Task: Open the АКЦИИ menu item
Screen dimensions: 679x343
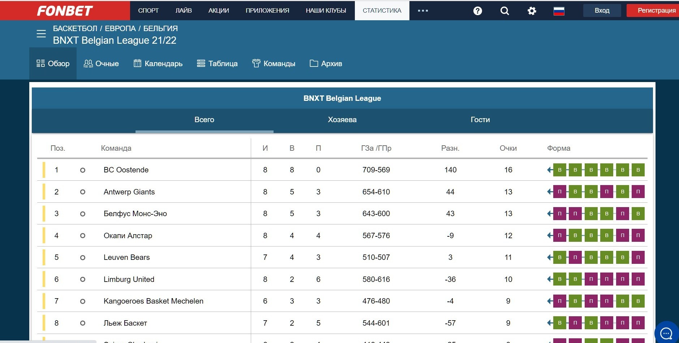Action: pos(219,10)
